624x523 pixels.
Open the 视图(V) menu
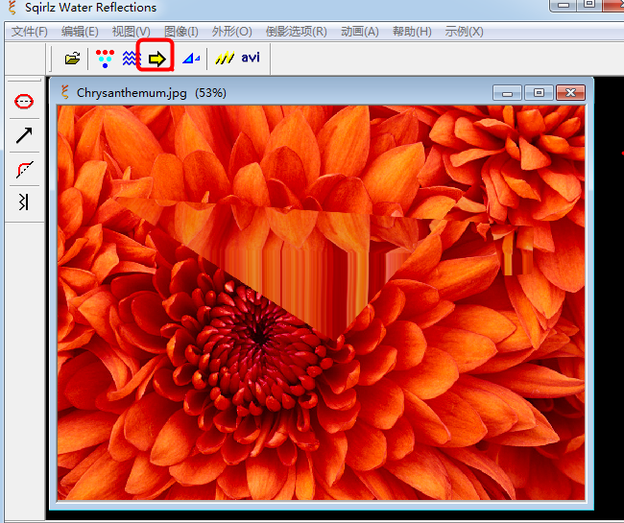tap(131, 32)
